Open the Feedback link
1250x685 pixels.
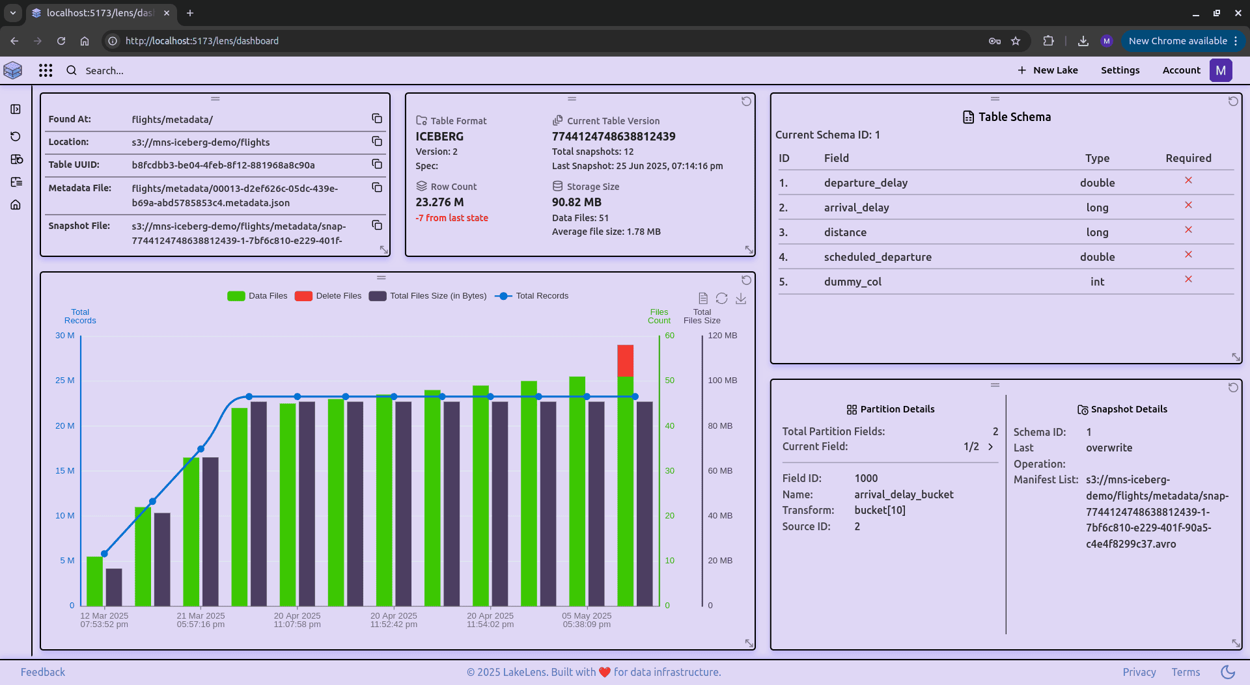pyautogui.click(x=43, y=672)
